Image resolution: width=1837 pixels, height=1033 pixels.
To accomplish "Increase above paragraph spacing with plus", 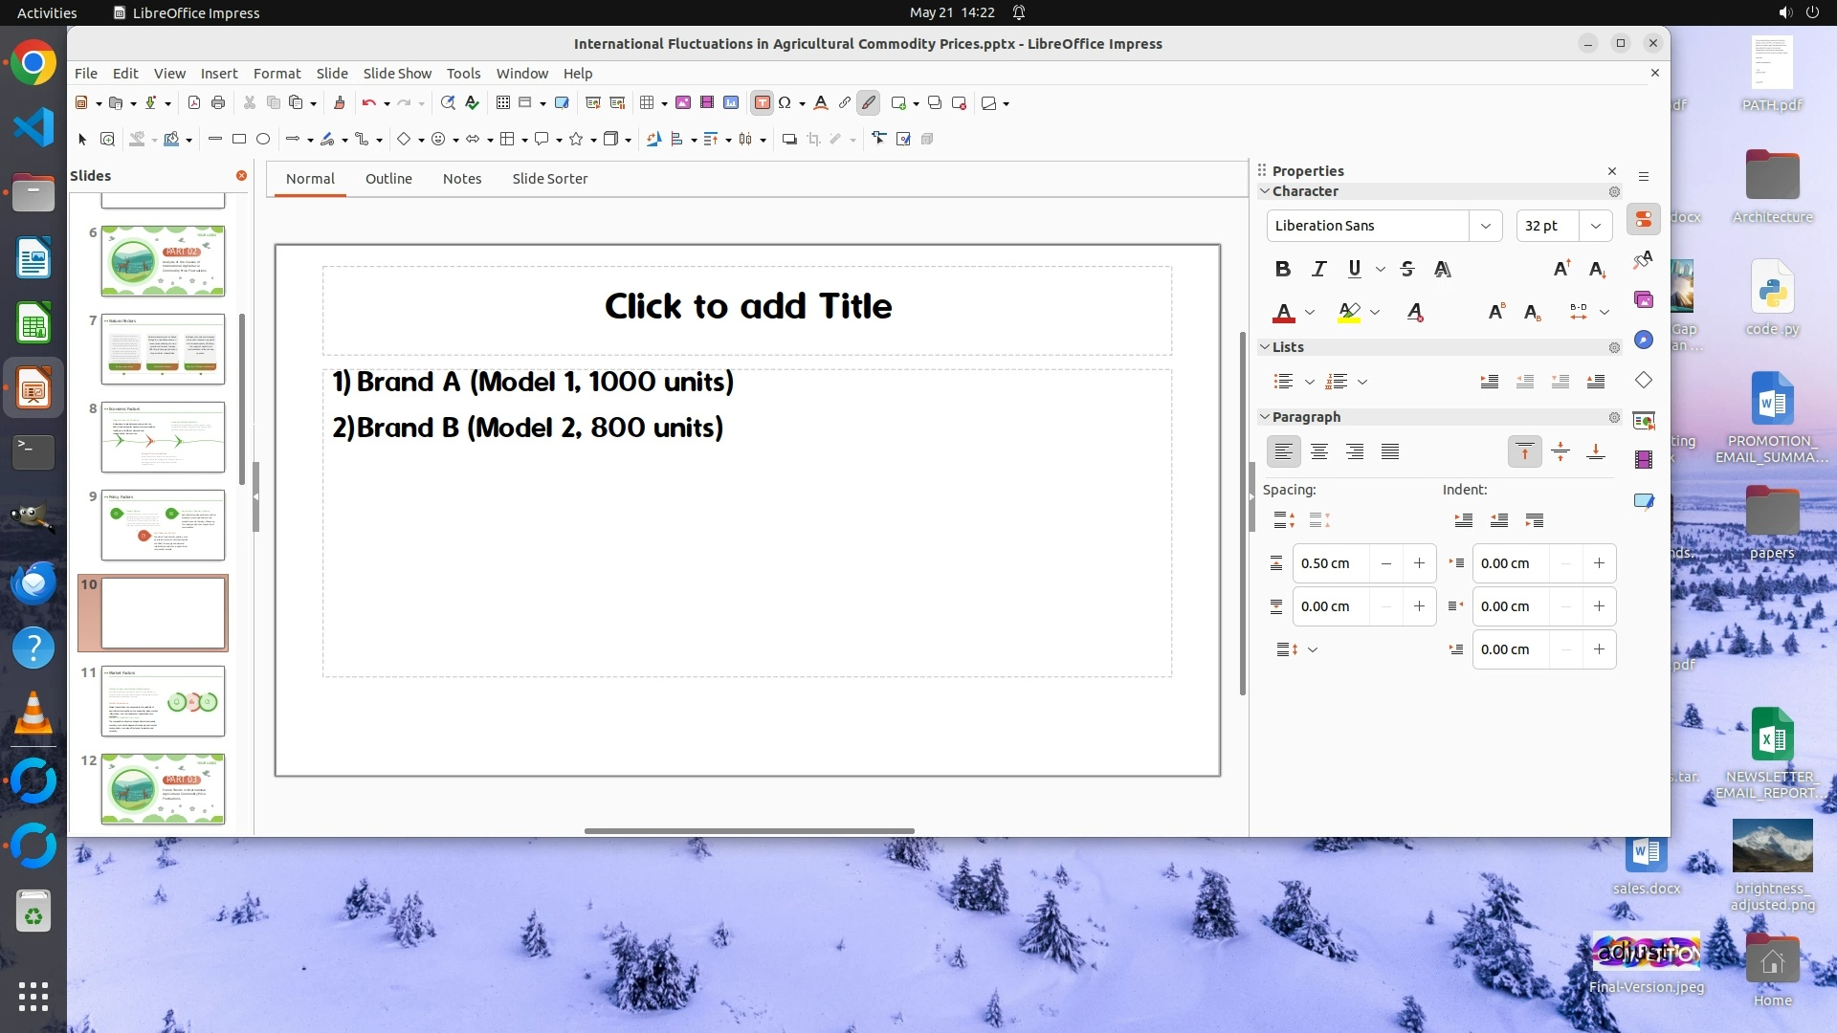I will click(x=1419, y=563).
